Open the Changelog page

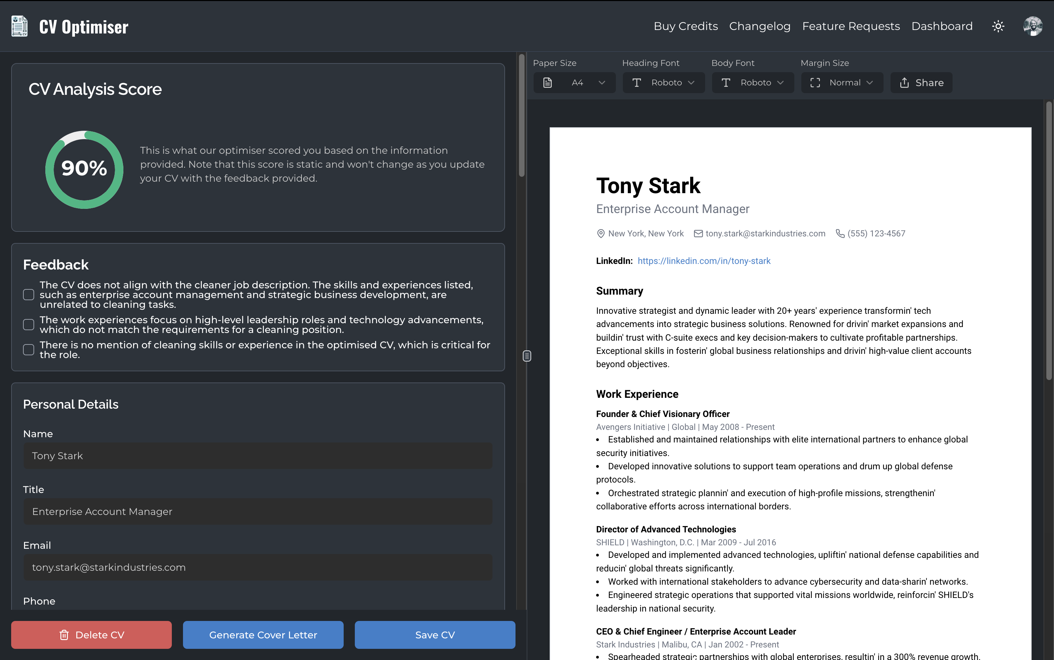(759, 26)
